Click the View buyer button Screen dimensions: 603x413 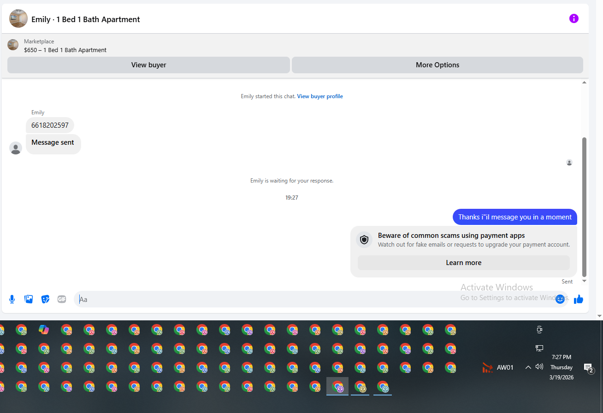pyautogui.click(x=148, y=65)
